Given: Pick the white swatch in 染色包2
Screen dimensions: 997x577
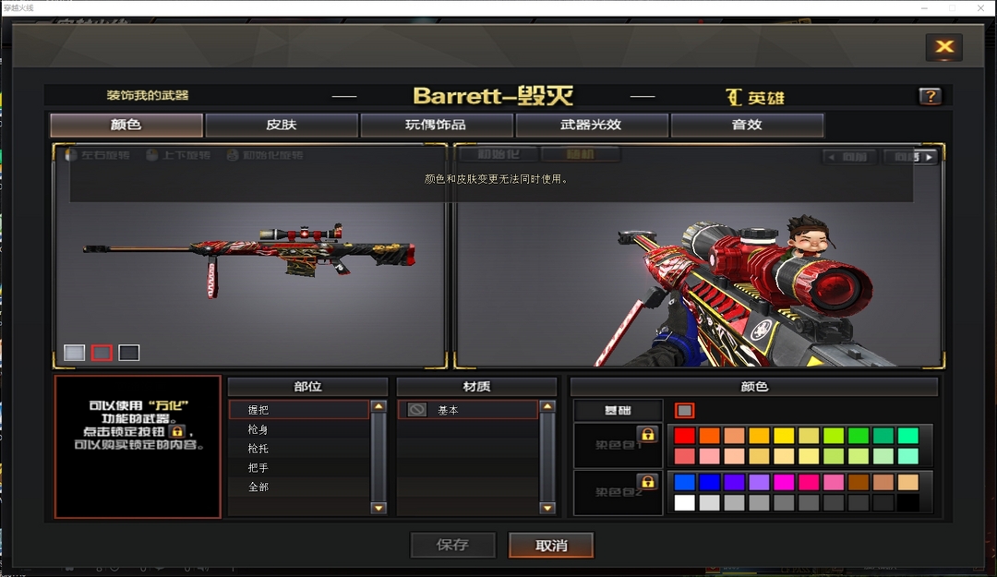Looking at the screenshot, I should (684, 502).
